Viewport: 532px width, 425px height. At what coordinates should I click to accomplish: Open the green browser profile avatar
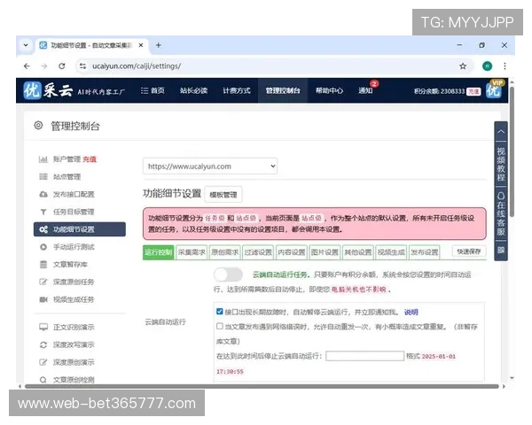(x=487, y=66)
